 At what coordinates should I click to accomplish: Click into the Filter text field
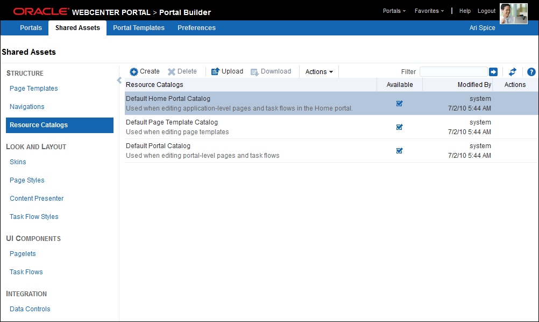pos(453,72)
